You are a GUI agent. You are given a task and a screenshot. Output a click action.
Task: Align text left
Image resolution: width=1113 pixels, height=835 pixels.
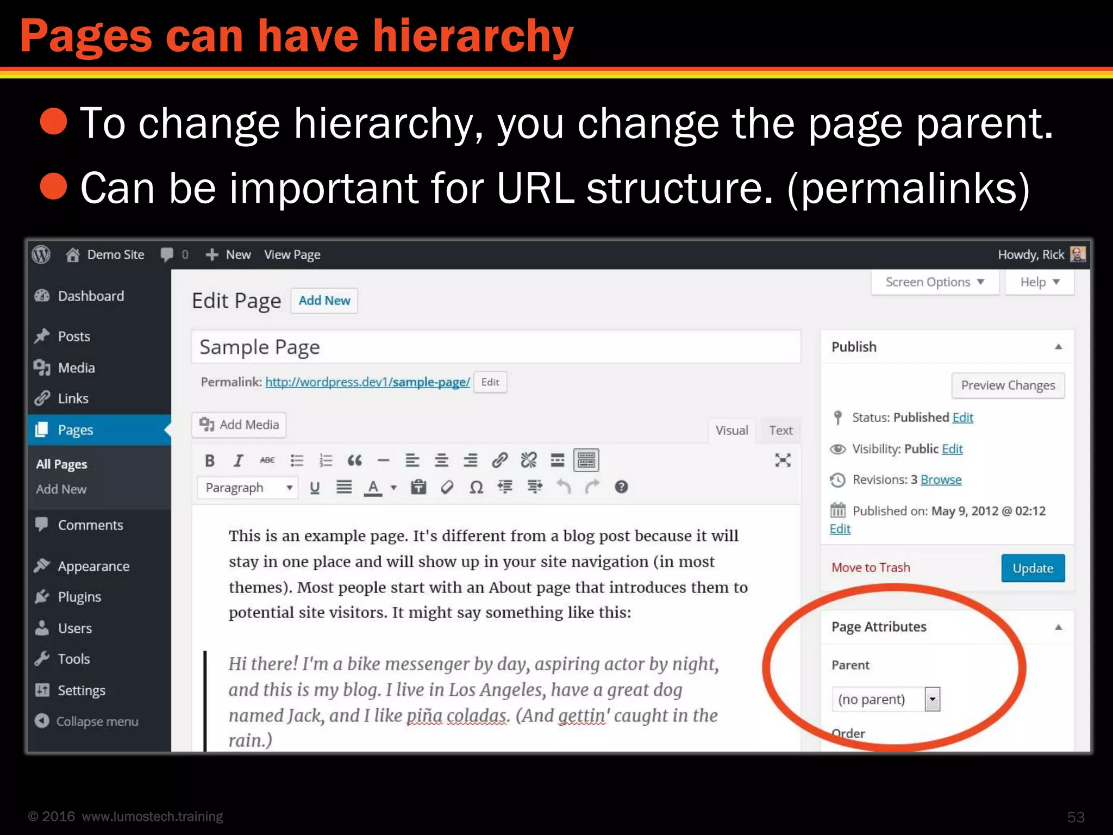tap(412, 460)
